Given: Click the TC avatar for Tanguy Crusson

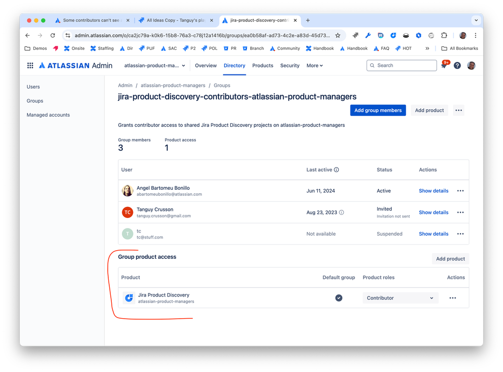Looking at the screenshot, I should [x=127, y=212].
